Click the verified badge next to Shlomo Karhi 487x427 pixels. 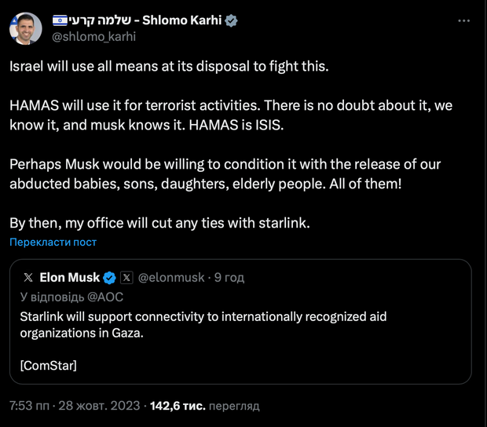tap(232, 21)
